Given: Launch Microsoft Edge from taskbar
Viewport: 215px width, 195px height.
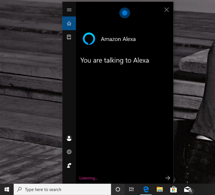Looking at the screenshot, I should 146,189.
